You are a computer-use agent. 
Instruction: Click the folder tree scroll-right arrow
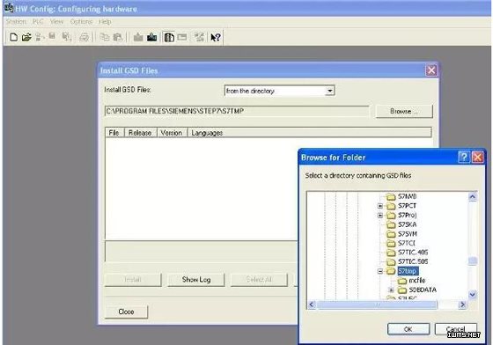point(462,305)
